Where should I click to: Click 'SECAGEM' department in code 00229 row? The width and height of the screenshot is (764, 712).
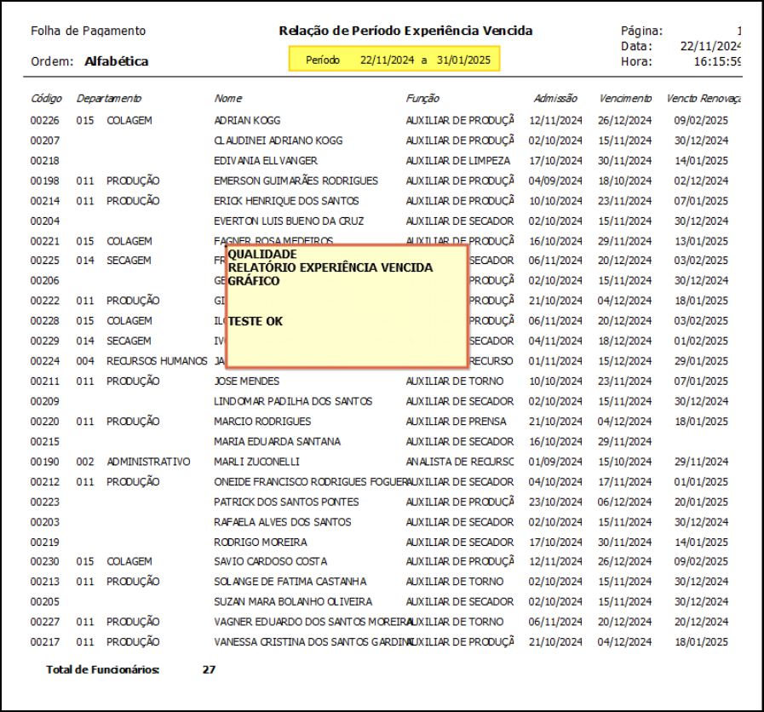tap(129, 342)
